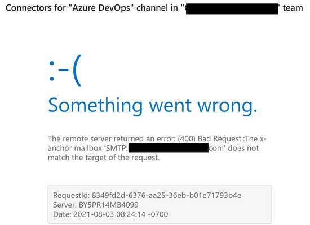Click the Server BY5PR14MB4099 line
The height and width of the screenshot is (225, 310).
(x=96, y=205)
